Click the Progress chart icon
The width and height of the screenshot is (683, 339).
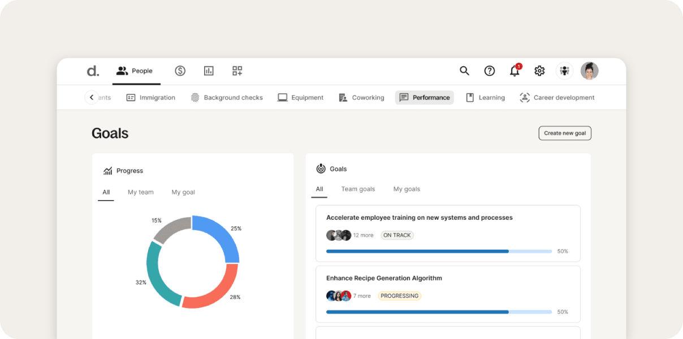click(108, 171)
